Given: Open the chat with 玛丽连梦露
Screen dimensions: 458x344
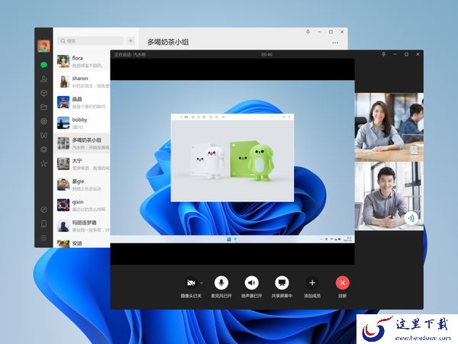Looking at the screenshot, I should click(x=83, y=226).
